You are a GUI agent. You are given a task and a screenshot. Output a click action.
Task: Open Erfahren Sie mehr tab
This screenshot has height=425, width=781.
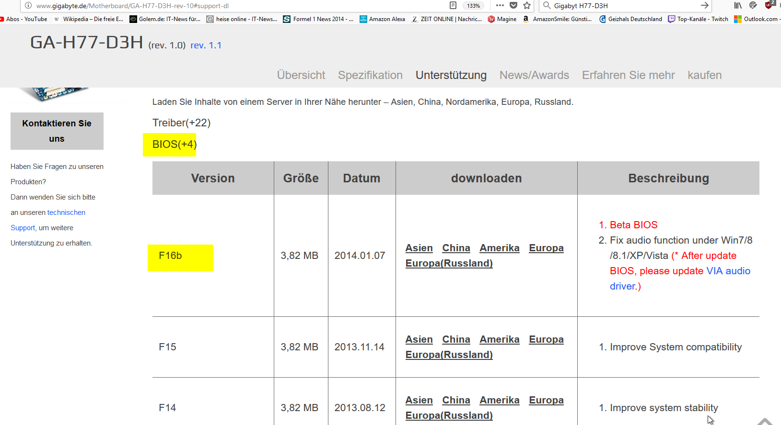pyautogui.click(x=629, y=75)
